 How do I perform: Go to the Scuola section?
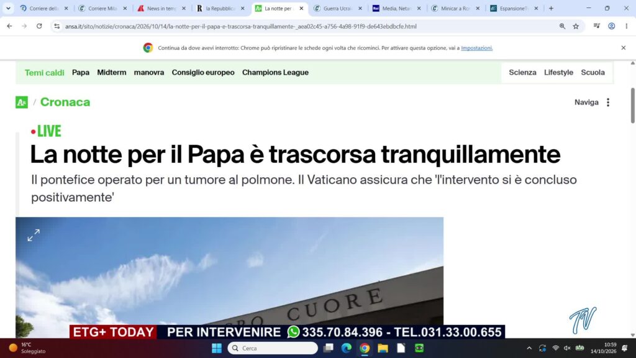[x=593, y=72]
